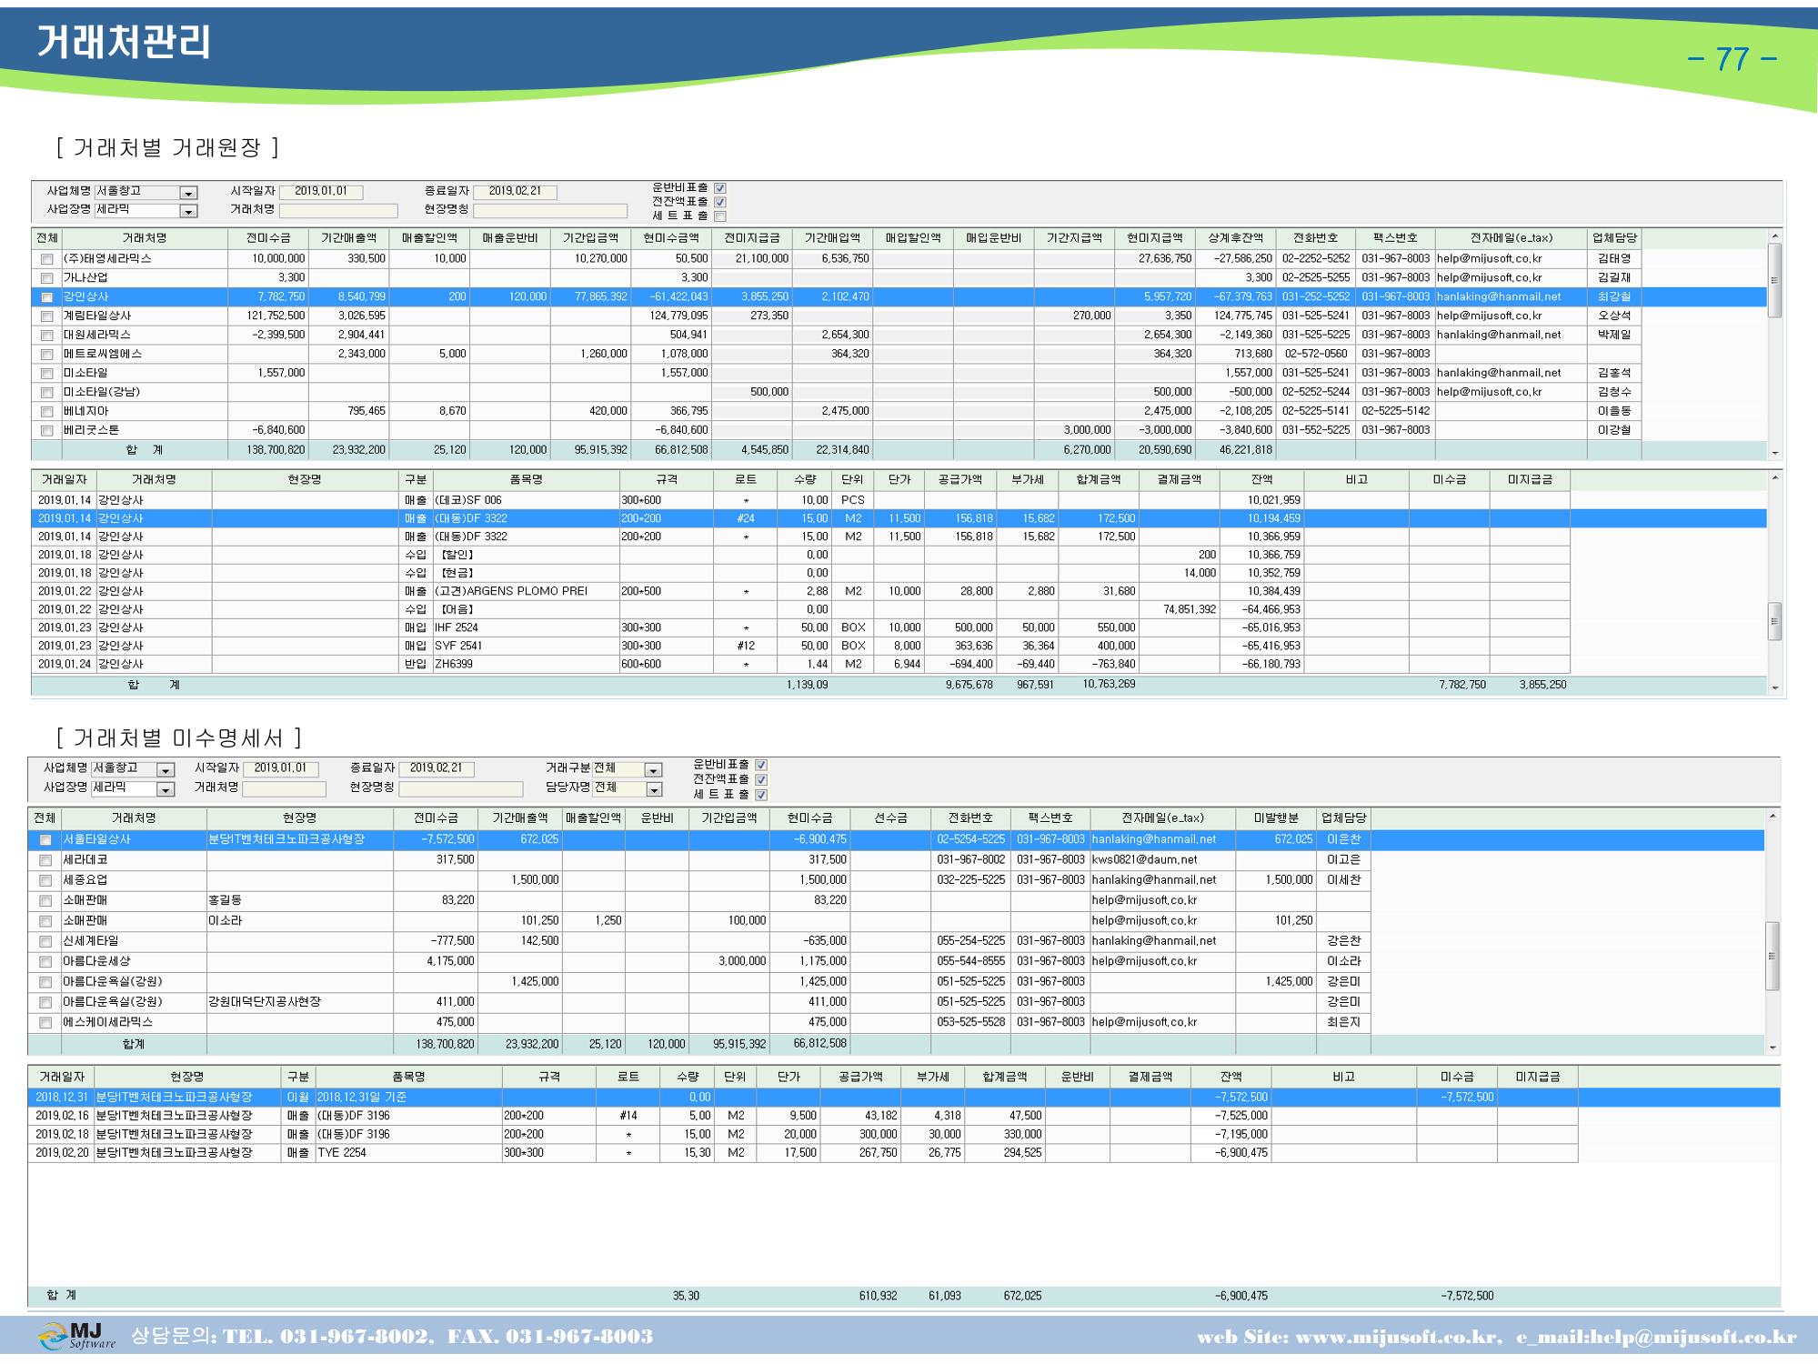Open 사업체명 서울창고 dropdown in 거래원장 panel
This screenshot has width=1818, height=1364.
[x=188, y=193]
